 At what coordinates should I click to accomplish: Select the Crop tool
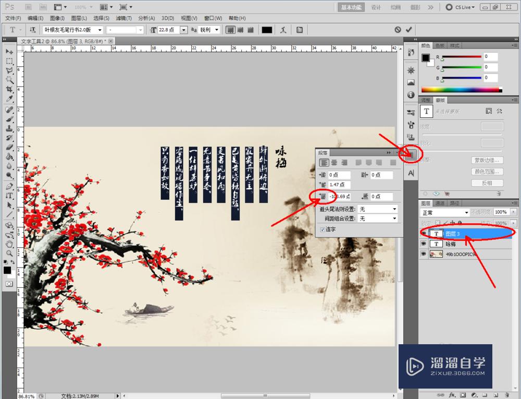point(9,89)
